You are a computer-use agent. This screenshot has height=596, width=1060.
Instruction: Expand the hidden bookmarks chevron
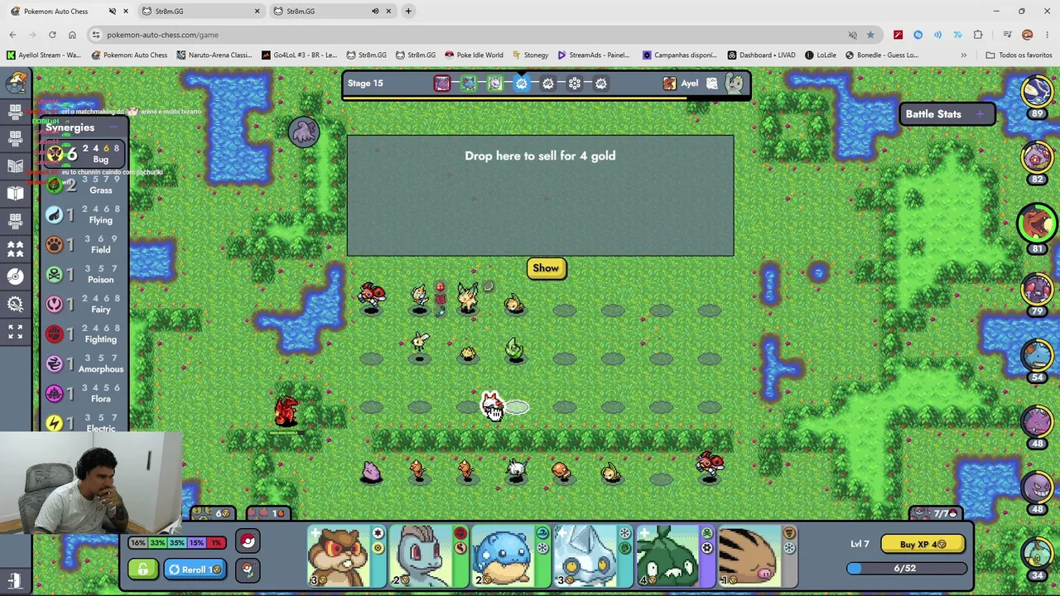pos(963,55)
